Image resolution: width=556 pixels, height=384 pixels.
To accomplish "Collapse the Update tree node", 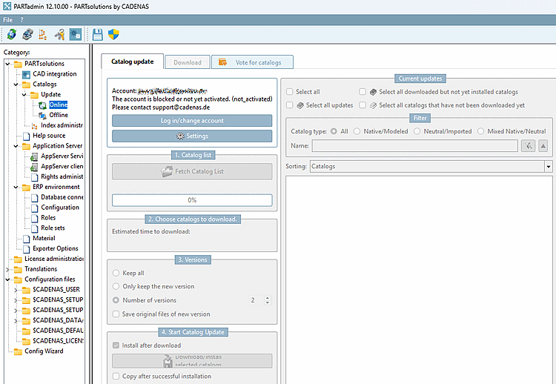I will (x=24, y=95).
